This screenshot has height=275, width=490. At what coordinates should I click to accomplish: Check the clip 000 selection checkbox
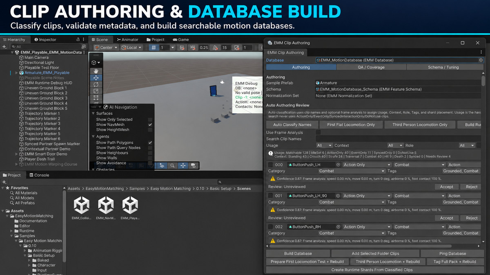(270, 165)
